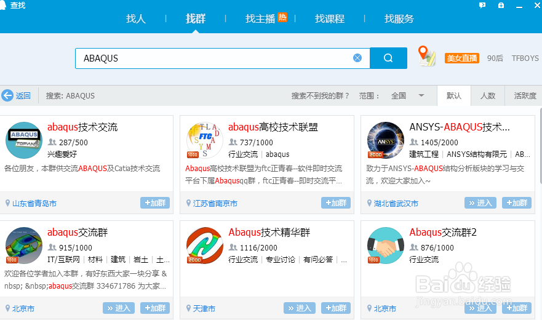Click the 兴趣爱好 category tag
This screenshot has height=320, width=542.
(x=62, y=154)
